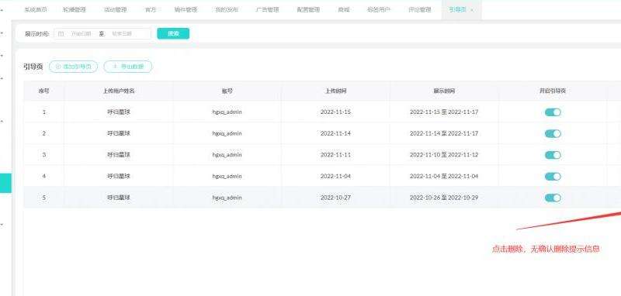Click display range 2022-11-15 至 2022-11-17
This screenshot has height=296, width=621.
(x=444, y=112)
